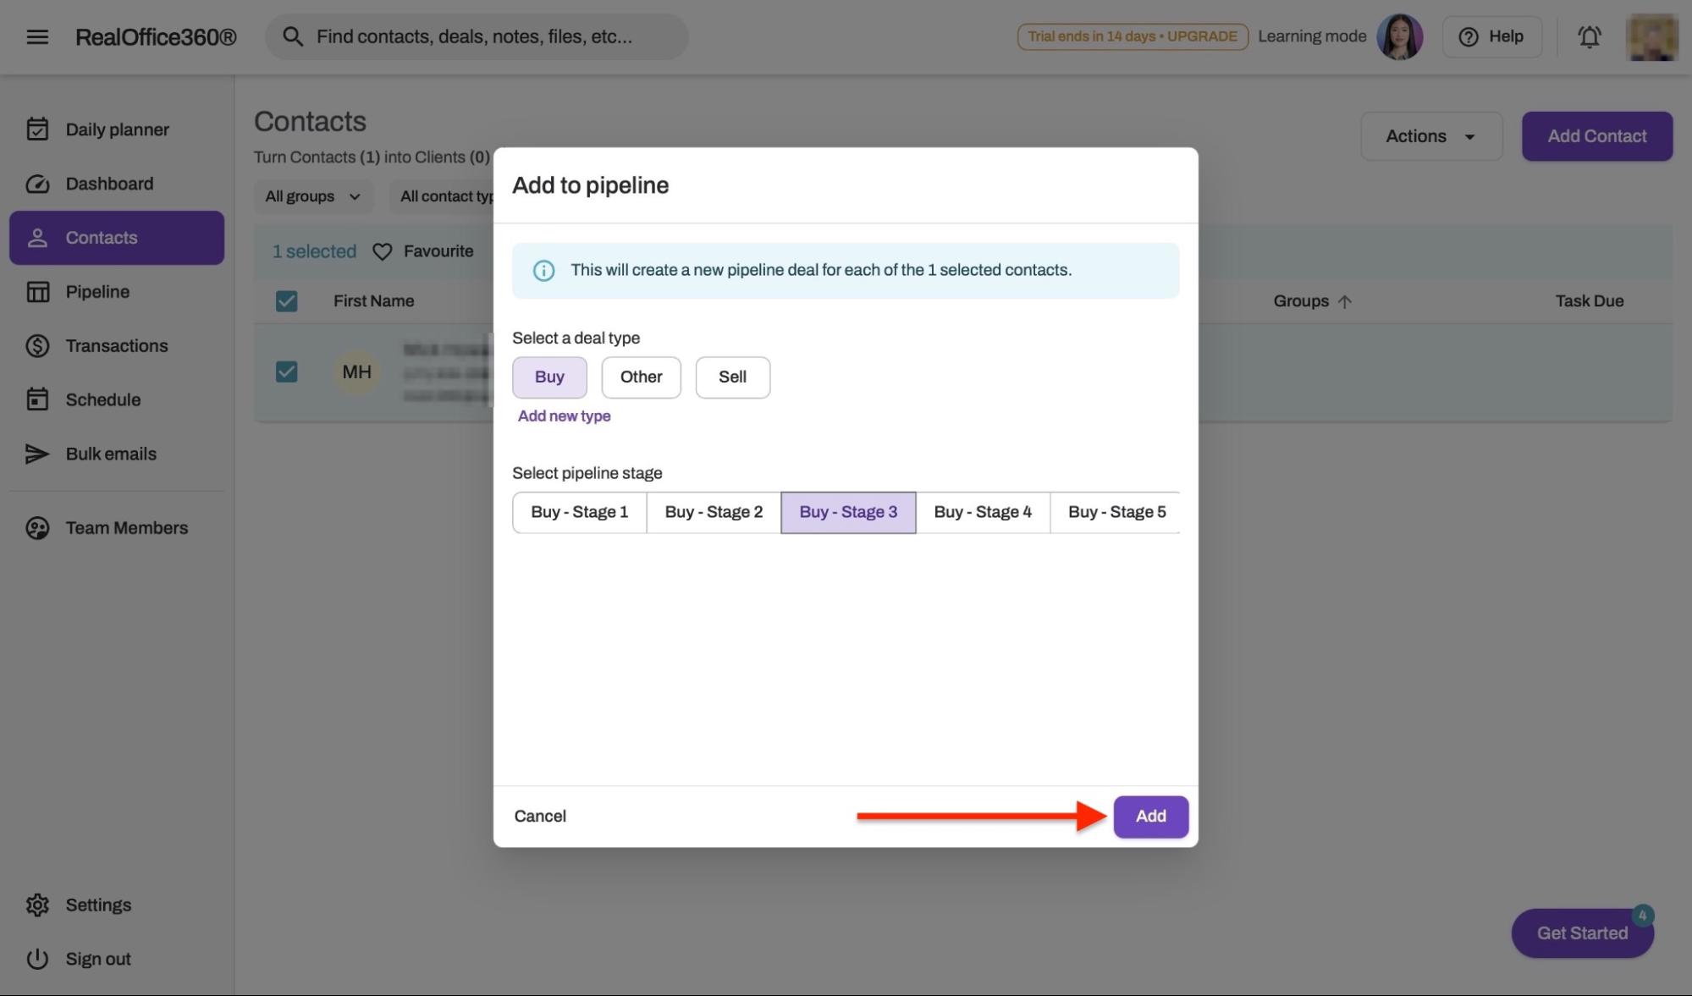The height and width of the screenshot is (996, 1692).
Task: Select the Buy - Stage 5 pipeline stage
Action: pos(1116,511)
